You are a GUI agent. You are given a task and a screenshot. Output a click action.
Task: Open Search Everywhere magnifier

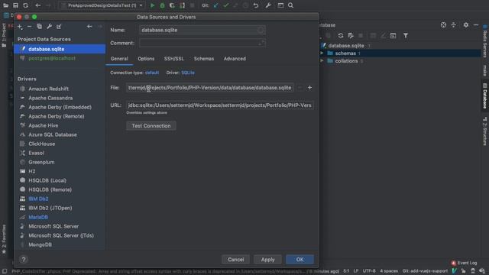290,5
